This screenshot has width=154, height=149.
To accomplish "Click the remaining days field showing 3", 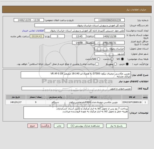I will pyautogui.click(x=57, y=36).
